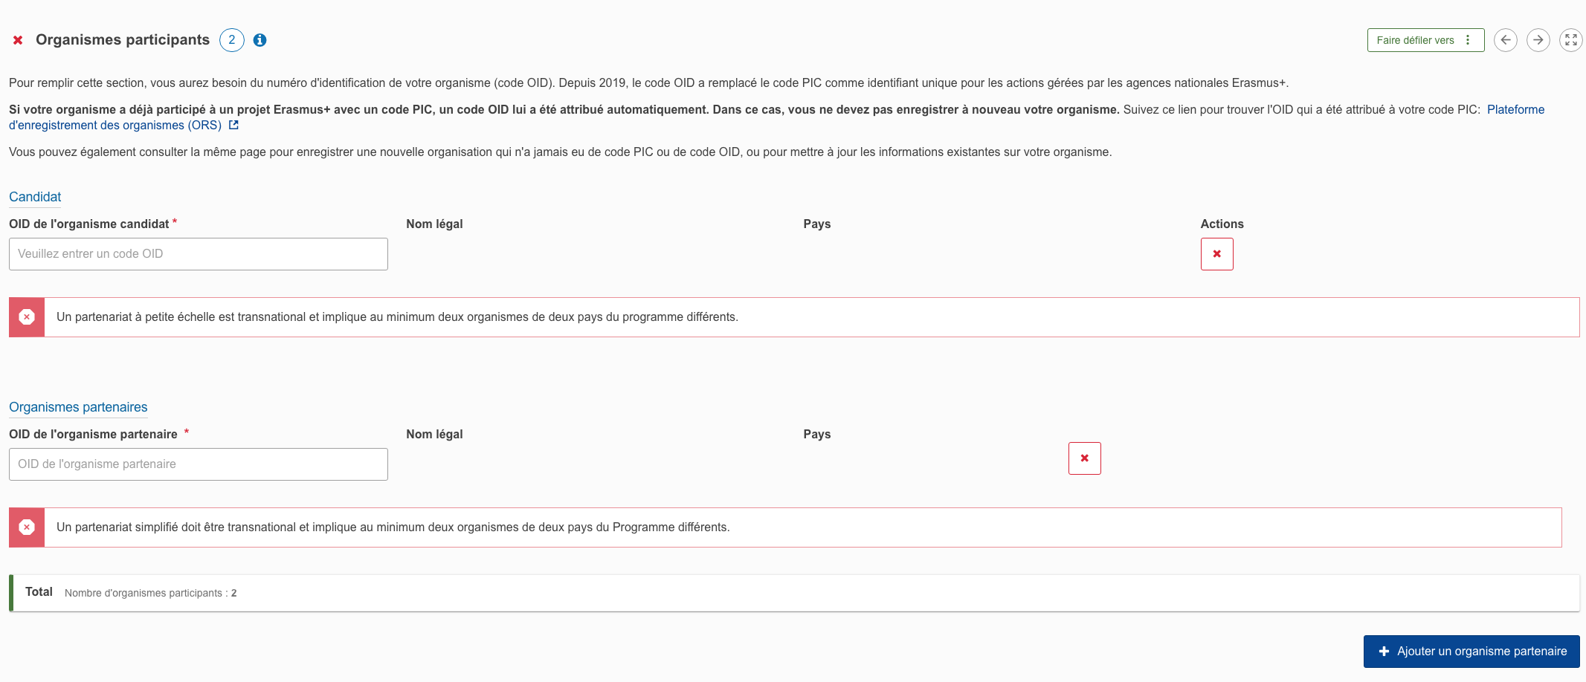The width and height of the screenshot is (1586, 682).
Task: Click 'OID de l'organisme candidat' label
Action: point(89,224)
